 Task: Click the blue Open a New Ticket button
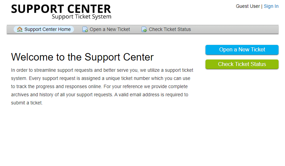242,50
